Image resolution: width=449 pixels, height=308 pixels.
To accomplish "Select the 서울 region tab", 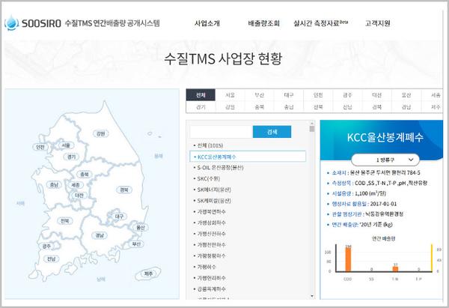I will click(230, 95).
